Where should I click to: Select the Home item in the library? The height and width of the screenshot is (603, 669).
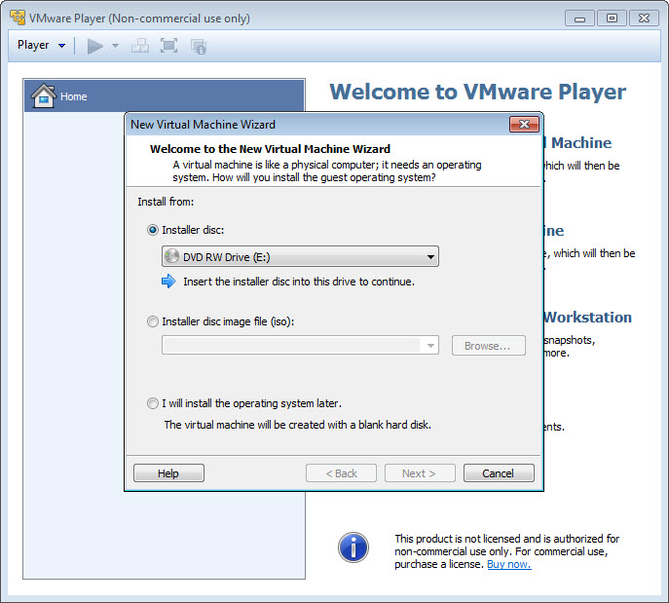[165, 96]
